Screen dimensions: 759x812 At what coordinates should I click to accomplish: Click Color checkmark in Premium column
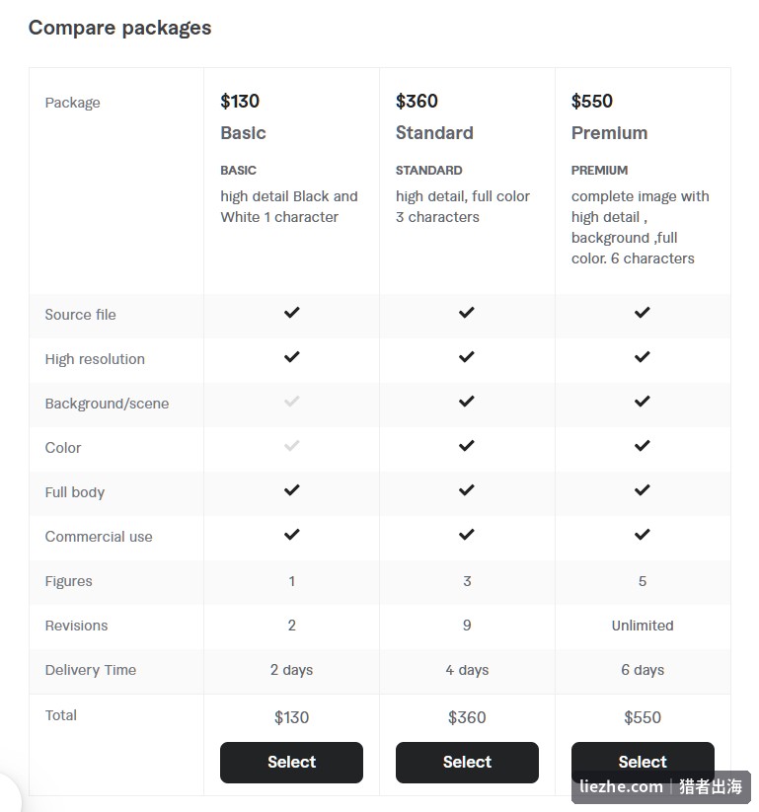click(x=642, y=446)
